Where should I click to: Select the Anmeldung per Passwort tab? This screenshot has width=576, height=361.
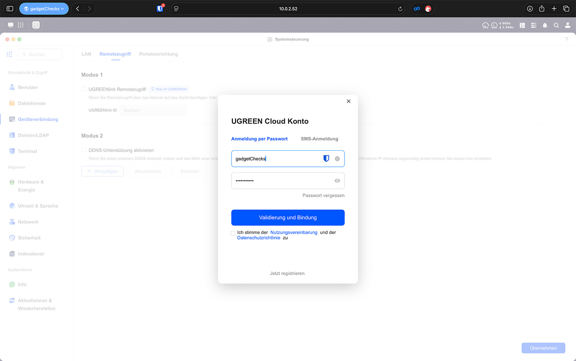[259, 139]
